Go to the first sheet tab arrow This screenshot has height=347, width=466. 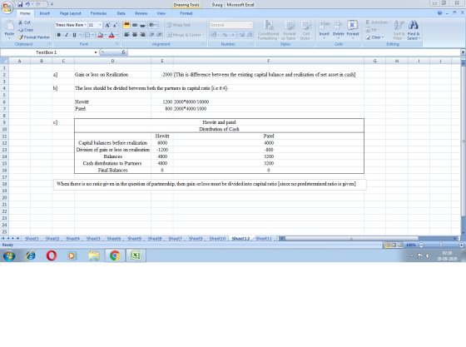point(3,239)
